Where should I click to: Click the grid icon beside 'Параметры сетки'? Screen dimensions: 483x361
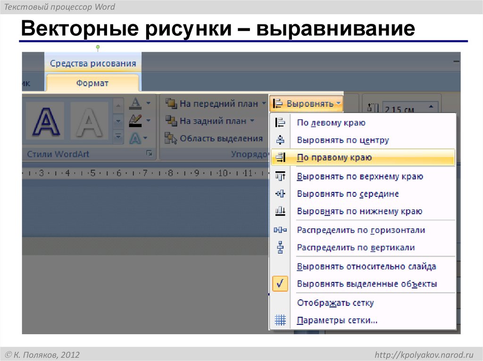[280, 320]
